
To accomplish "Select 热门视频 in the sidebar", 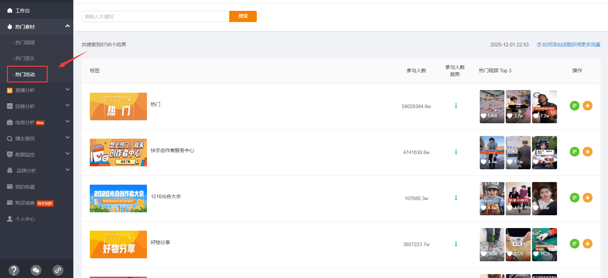I will pos(25,43).
